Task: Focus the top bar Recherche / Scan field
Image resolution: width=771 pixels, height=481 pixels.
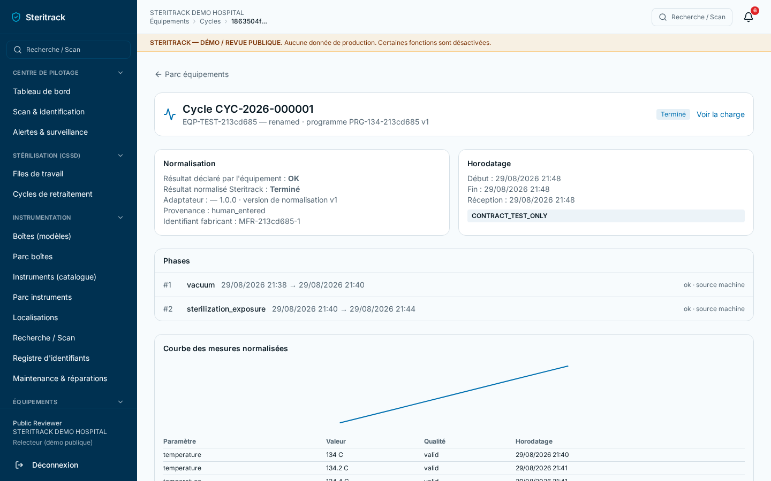Action: click(692, 17)
